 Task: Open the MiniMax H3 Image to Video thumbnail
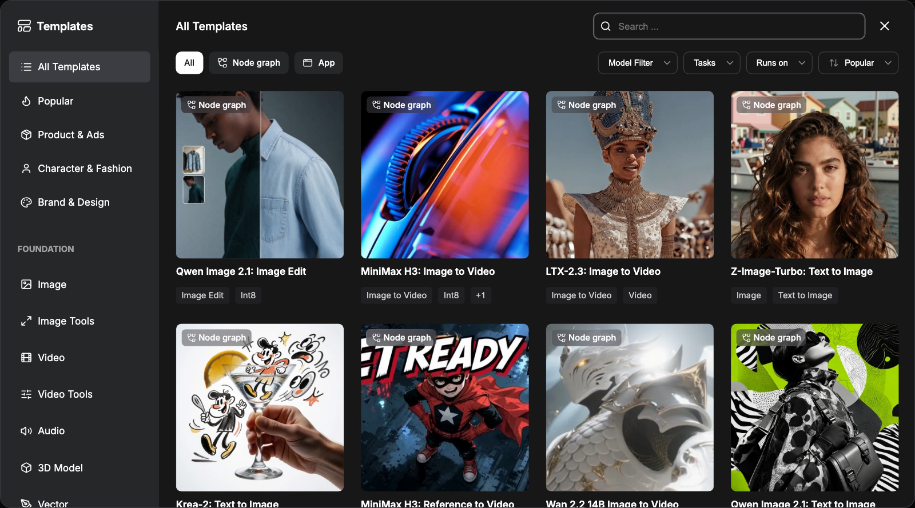click(445, 174)
